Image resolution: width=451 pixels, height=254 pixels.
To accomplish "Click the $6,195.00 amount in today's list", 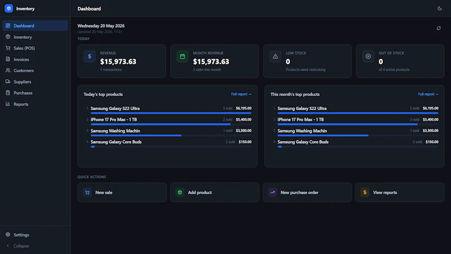I will tap(244, 108).
